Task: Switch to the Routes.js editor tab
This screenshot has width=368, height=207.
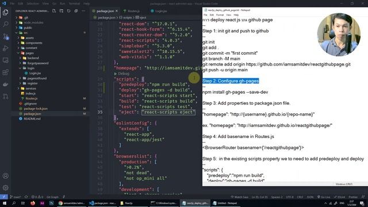Action: [133, 11]
